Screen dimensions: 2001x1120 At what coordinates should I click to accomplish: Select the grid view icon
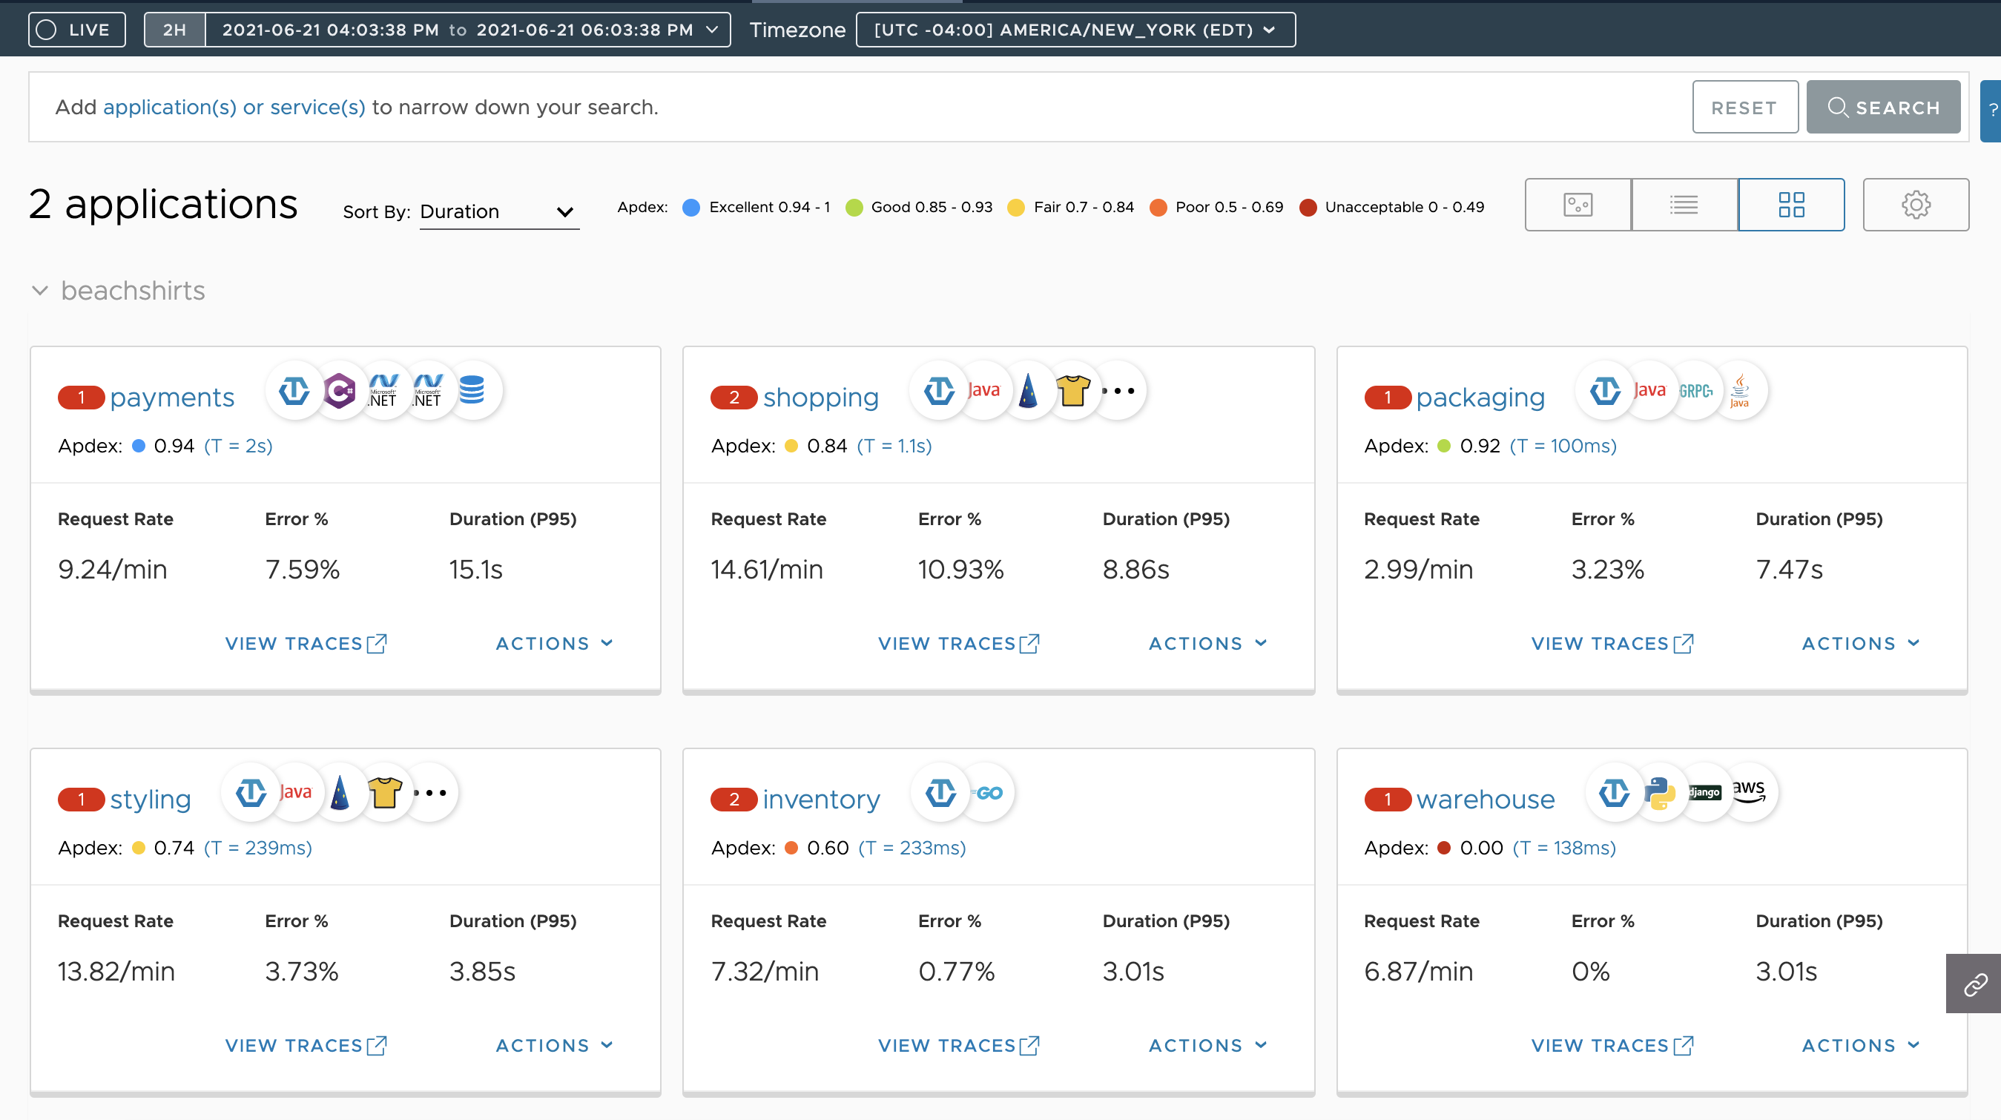[1791, 205]
